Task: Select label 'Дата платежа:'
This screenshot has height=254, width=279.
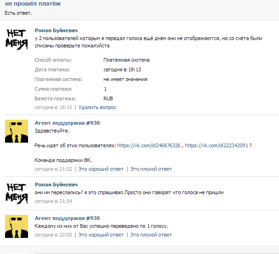Action: point(52,69)
